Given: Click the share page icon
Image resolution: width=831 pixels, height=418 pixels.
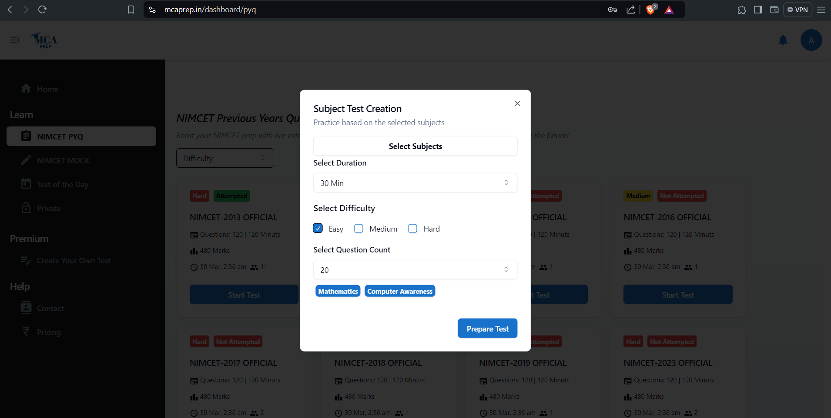Looking at the screenshot, I should click(630, 10).
